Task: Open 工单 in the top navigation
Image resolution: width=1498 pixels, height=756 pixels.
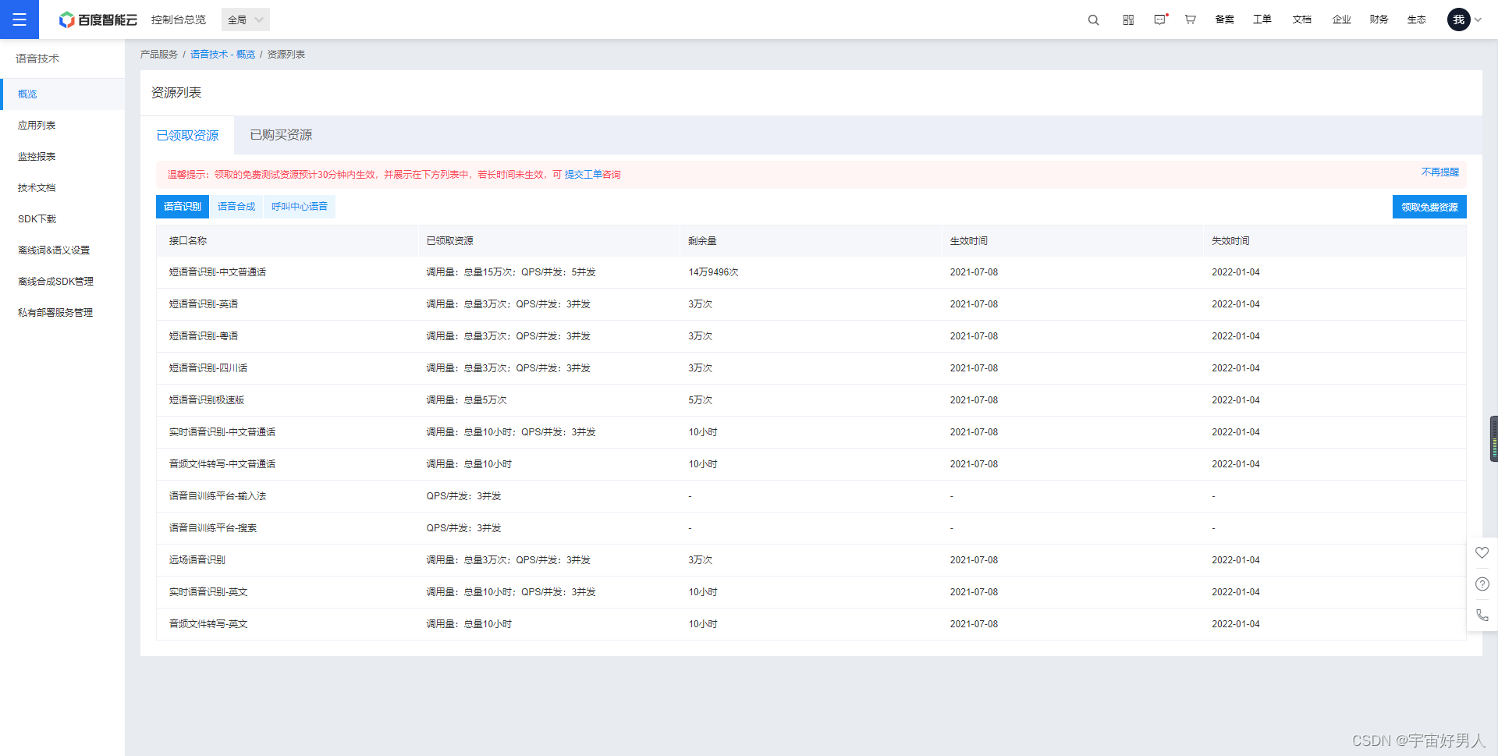Action: (x=1262, y=20)
